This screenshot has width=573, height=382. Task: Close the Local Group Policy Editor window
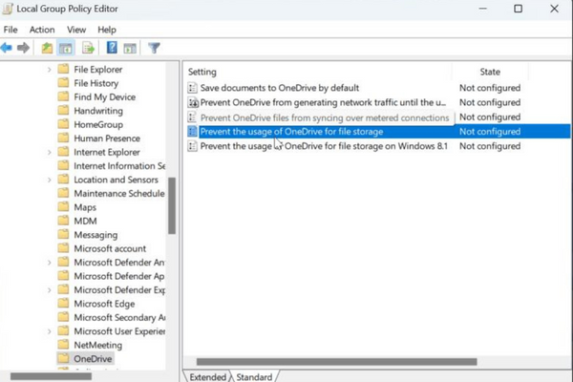point(554,9)
